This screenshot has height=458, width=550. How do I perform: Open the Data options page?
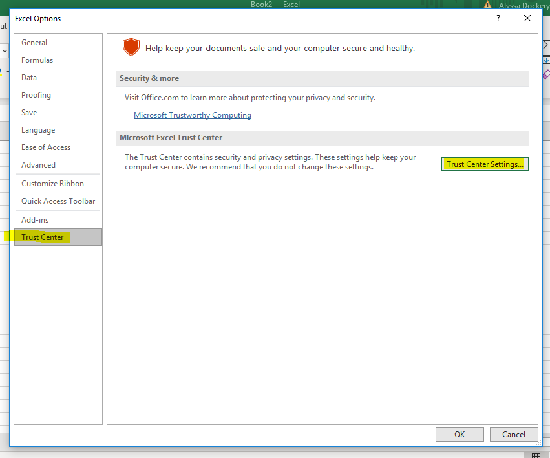point(29,78)
